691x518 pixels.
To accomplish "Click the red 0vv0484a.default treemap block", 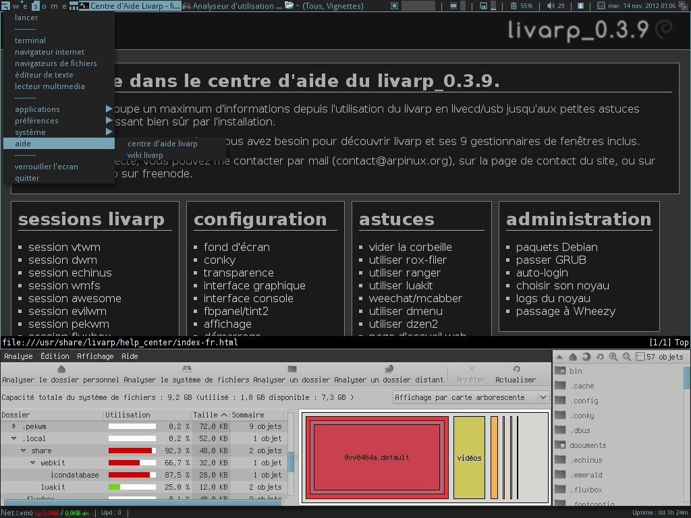I will pos(377,458).
